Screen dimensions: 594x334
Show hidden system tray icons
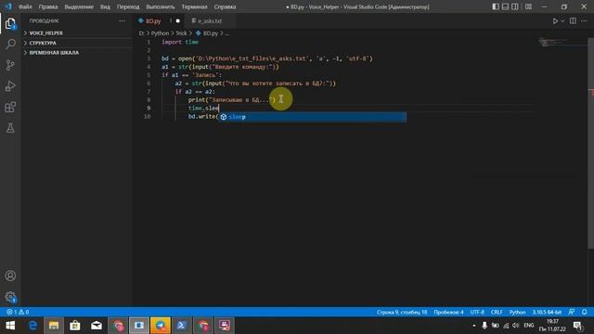[474, 326]
